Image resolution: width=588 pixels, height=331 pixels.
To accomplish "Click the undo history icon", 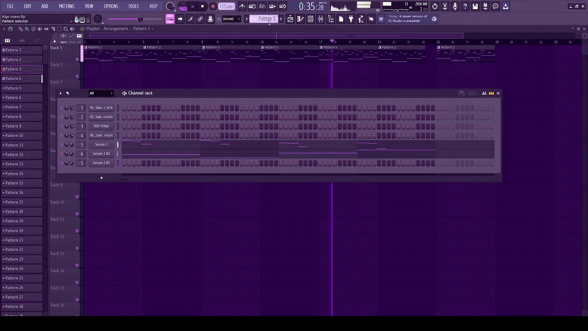I will pyautogui.click(x=435, y=6).
